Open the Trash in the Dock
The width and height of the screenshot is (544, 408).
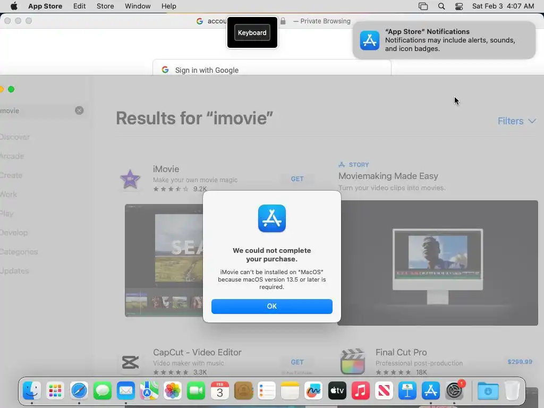[x=512, y=391]
